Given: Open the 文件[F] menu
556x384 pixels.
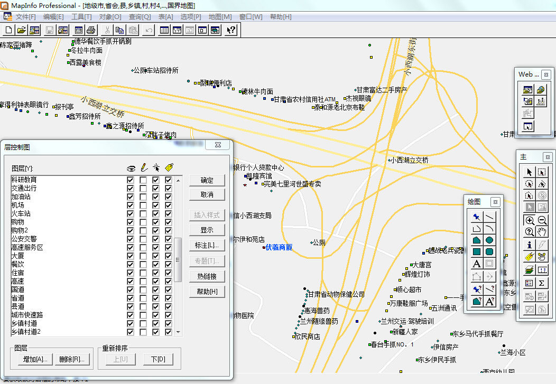Looking at the screenshot, I should click(x=25, y=17).
